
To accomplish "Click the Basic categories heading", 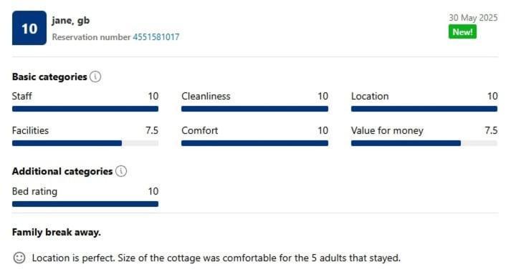I will click(49, 77).
